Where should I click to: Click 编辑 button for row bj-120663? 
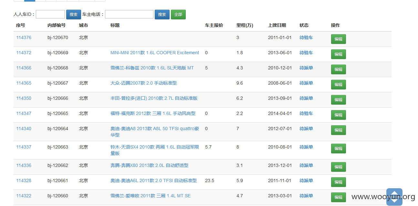click(x=338, y=149)
